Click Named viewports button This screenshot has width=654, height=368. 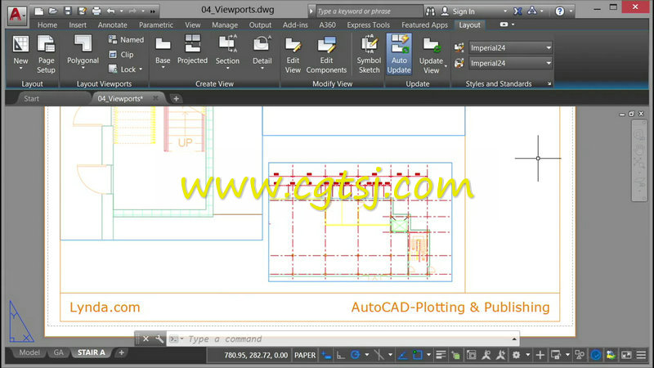(126, 39)
